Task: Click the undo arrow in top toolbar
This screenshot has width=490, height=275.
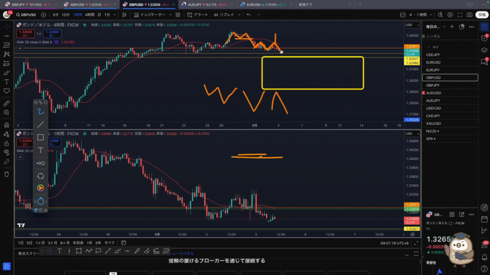Action: coord(249,15)
